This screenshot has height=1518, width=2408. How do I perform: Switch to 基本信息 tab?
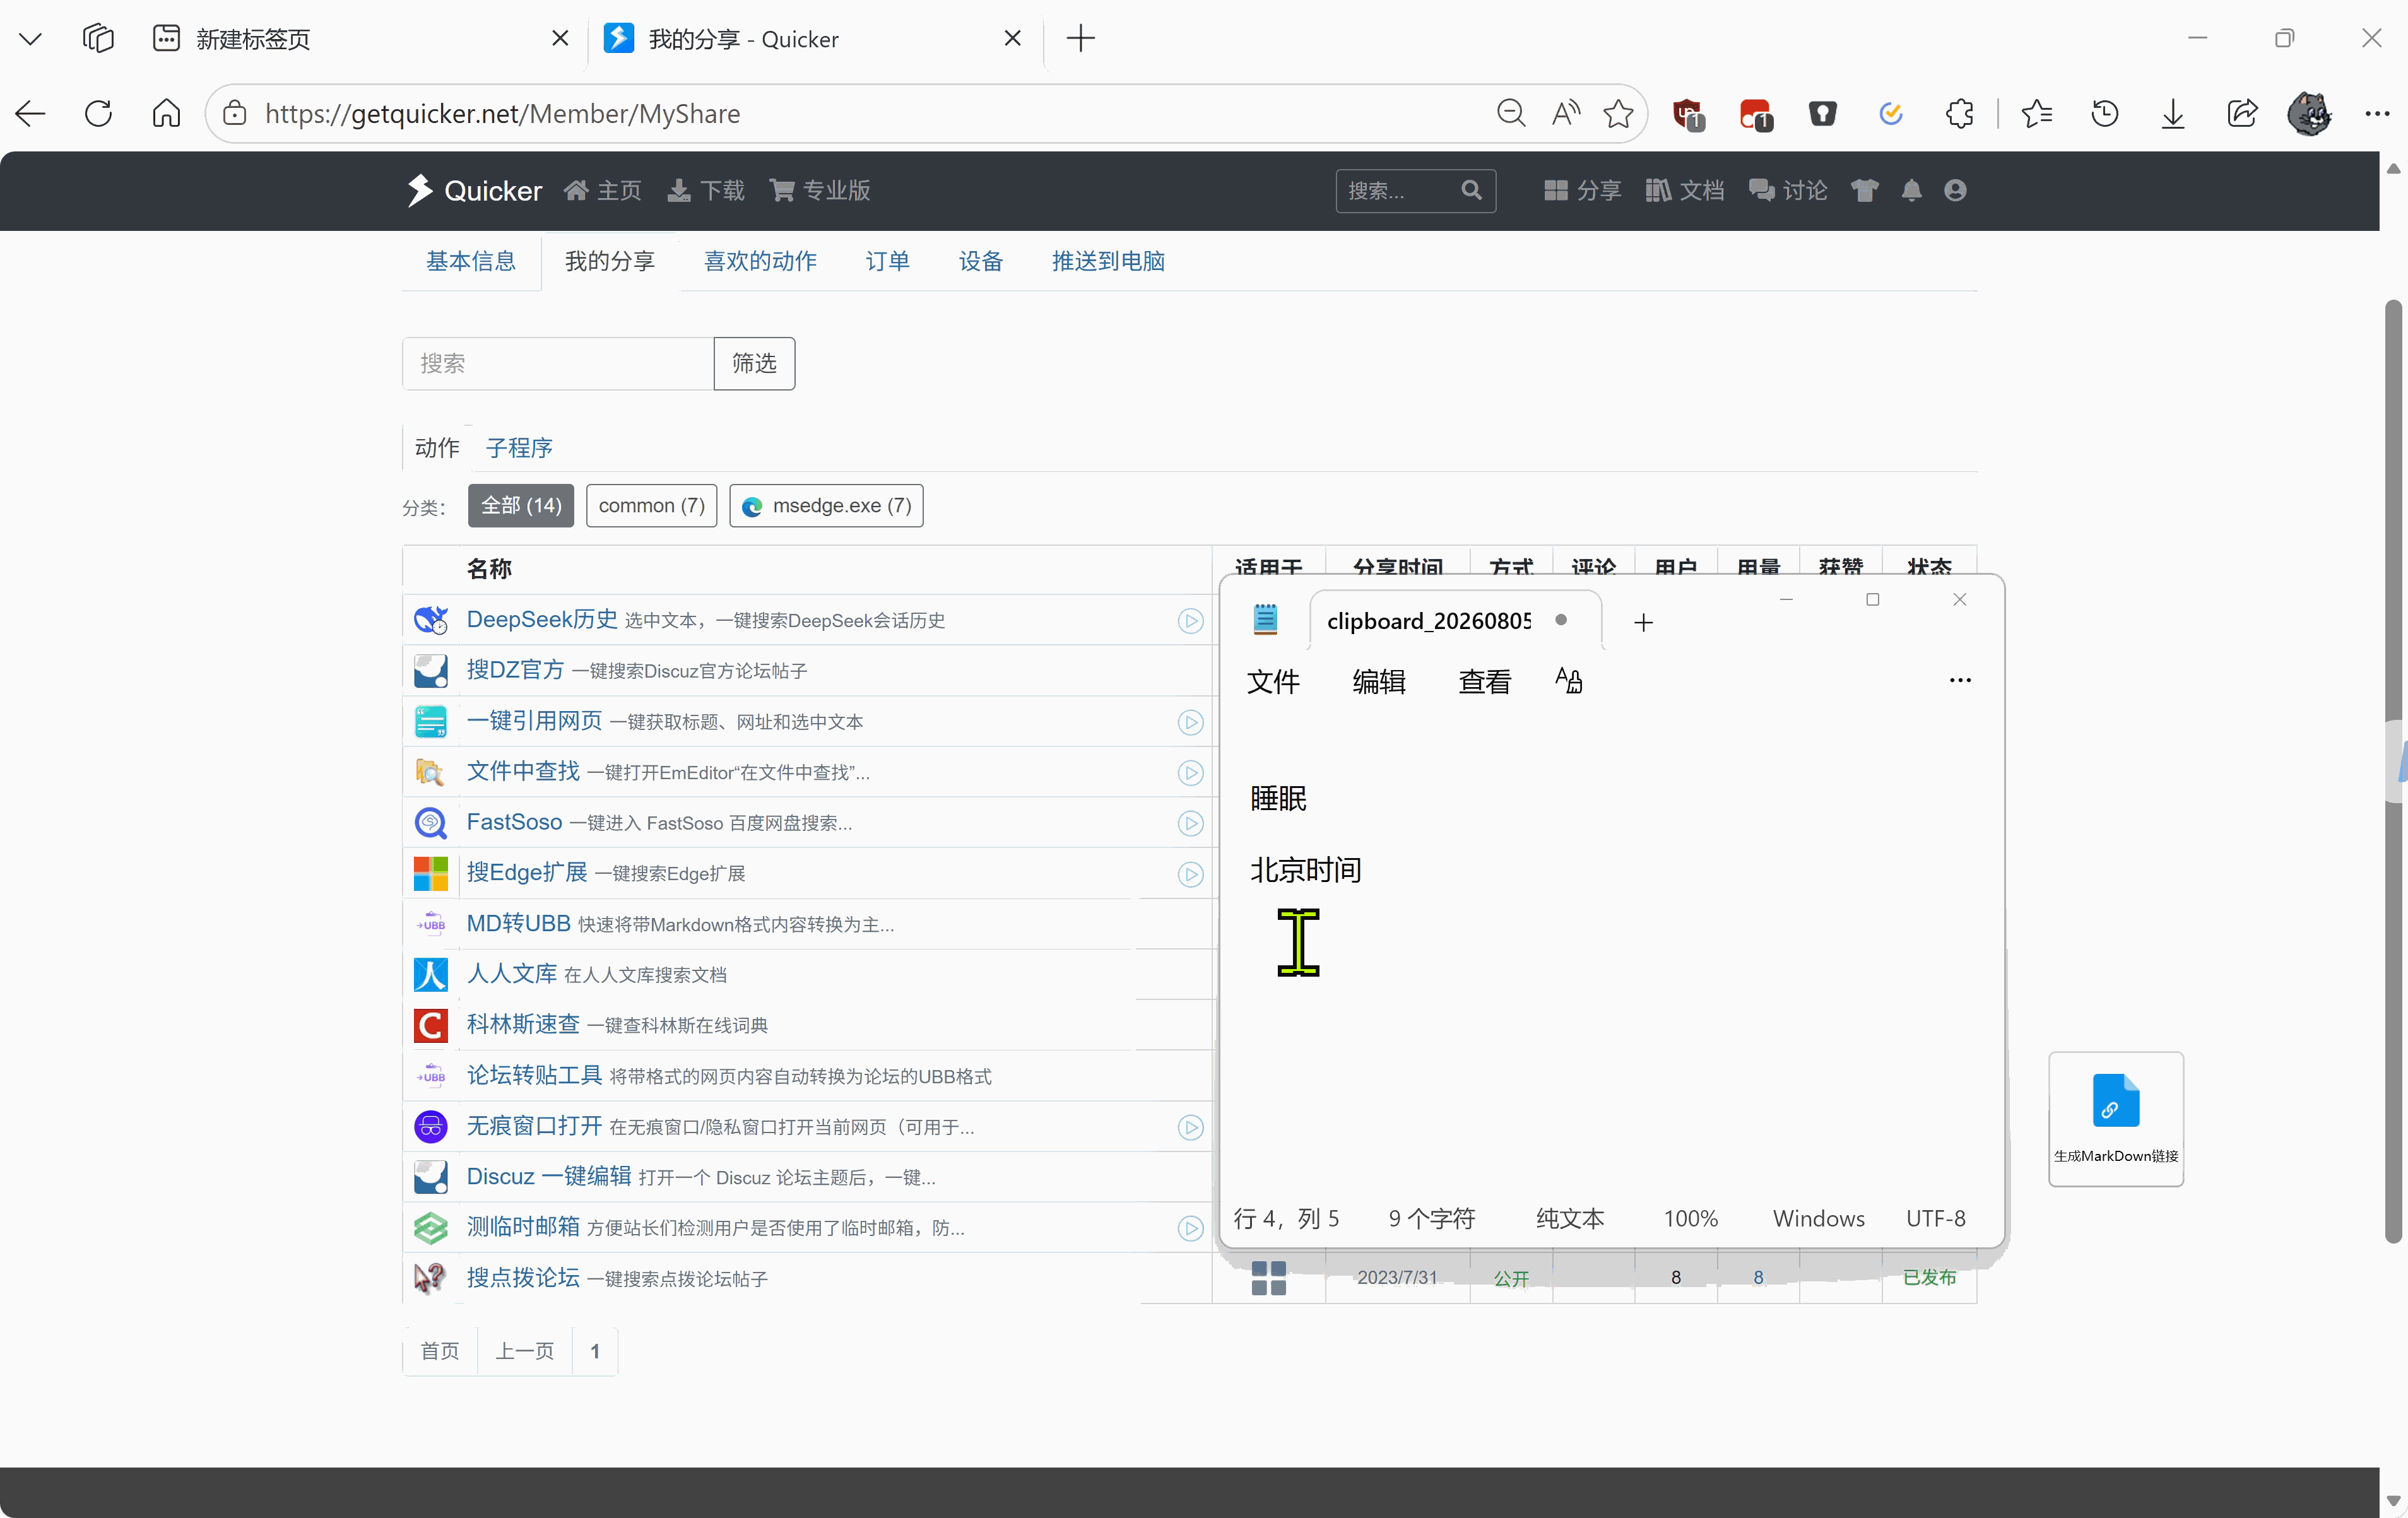tap(471, 261)
